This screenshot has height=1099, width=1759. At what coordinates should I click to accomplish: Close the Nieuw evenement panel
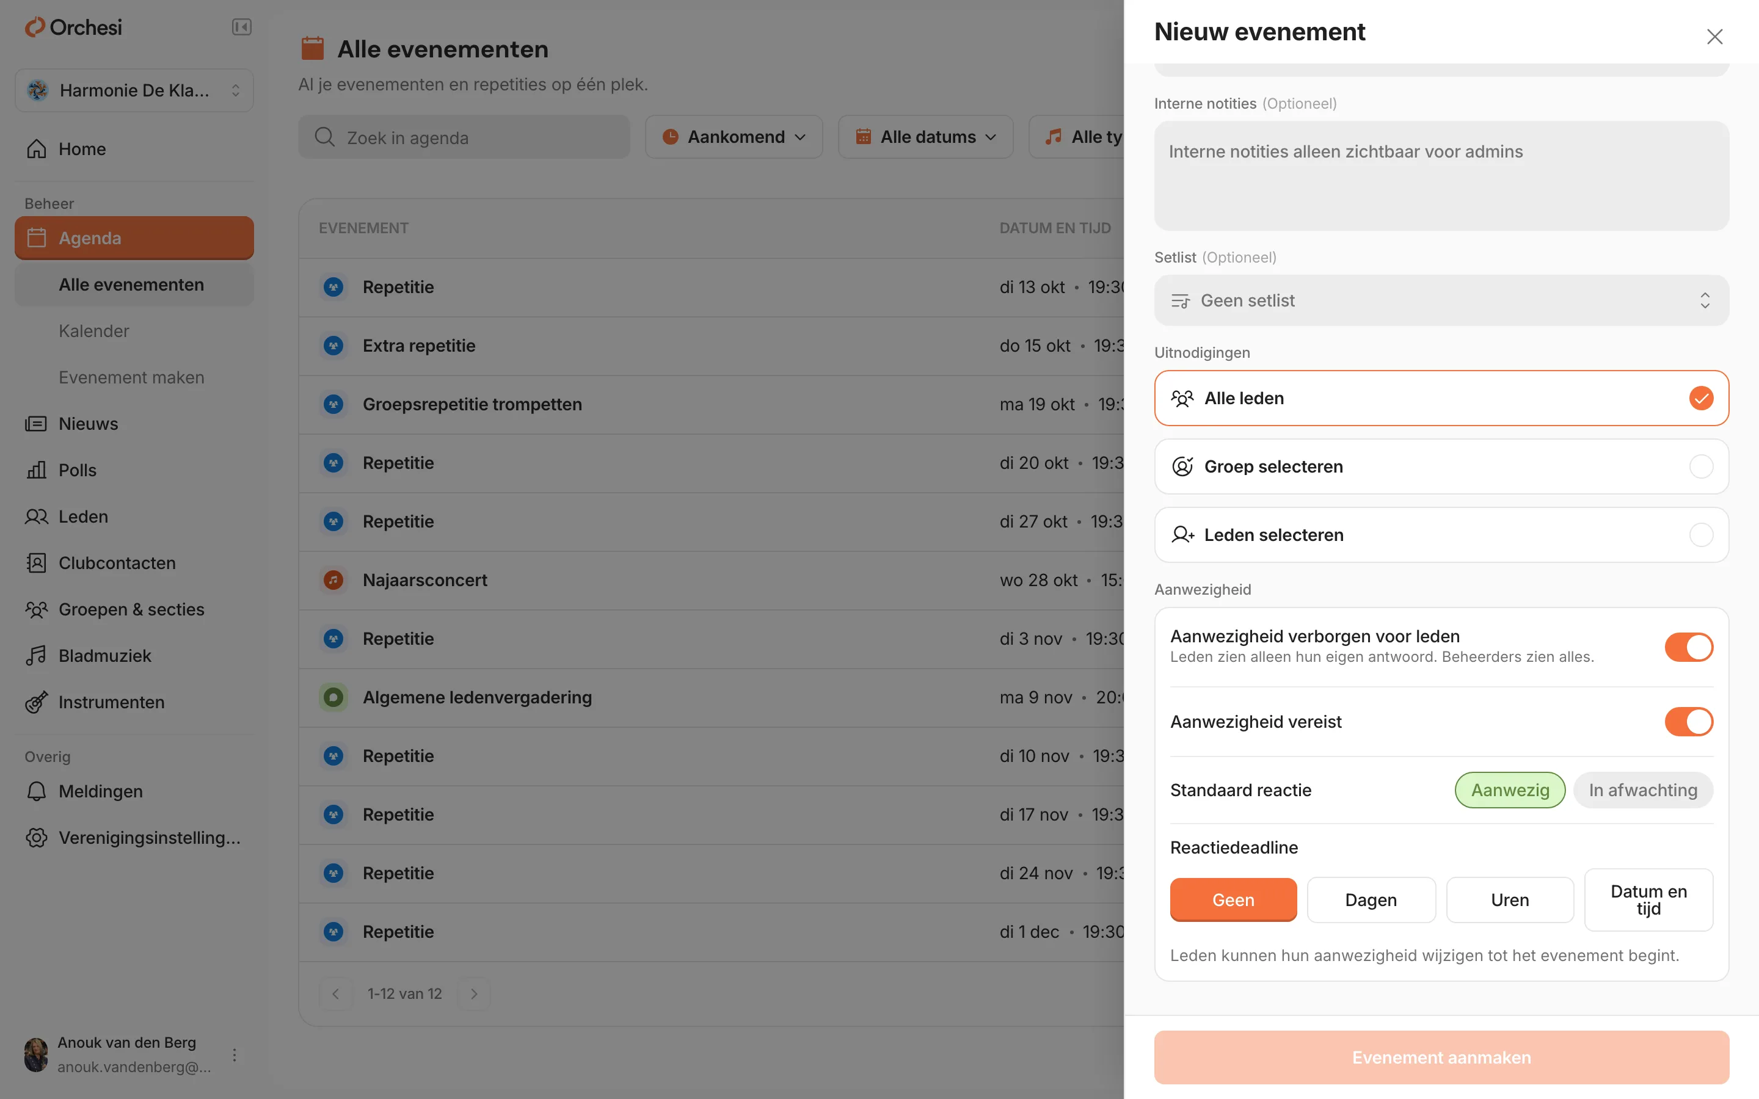point(1714,37)
